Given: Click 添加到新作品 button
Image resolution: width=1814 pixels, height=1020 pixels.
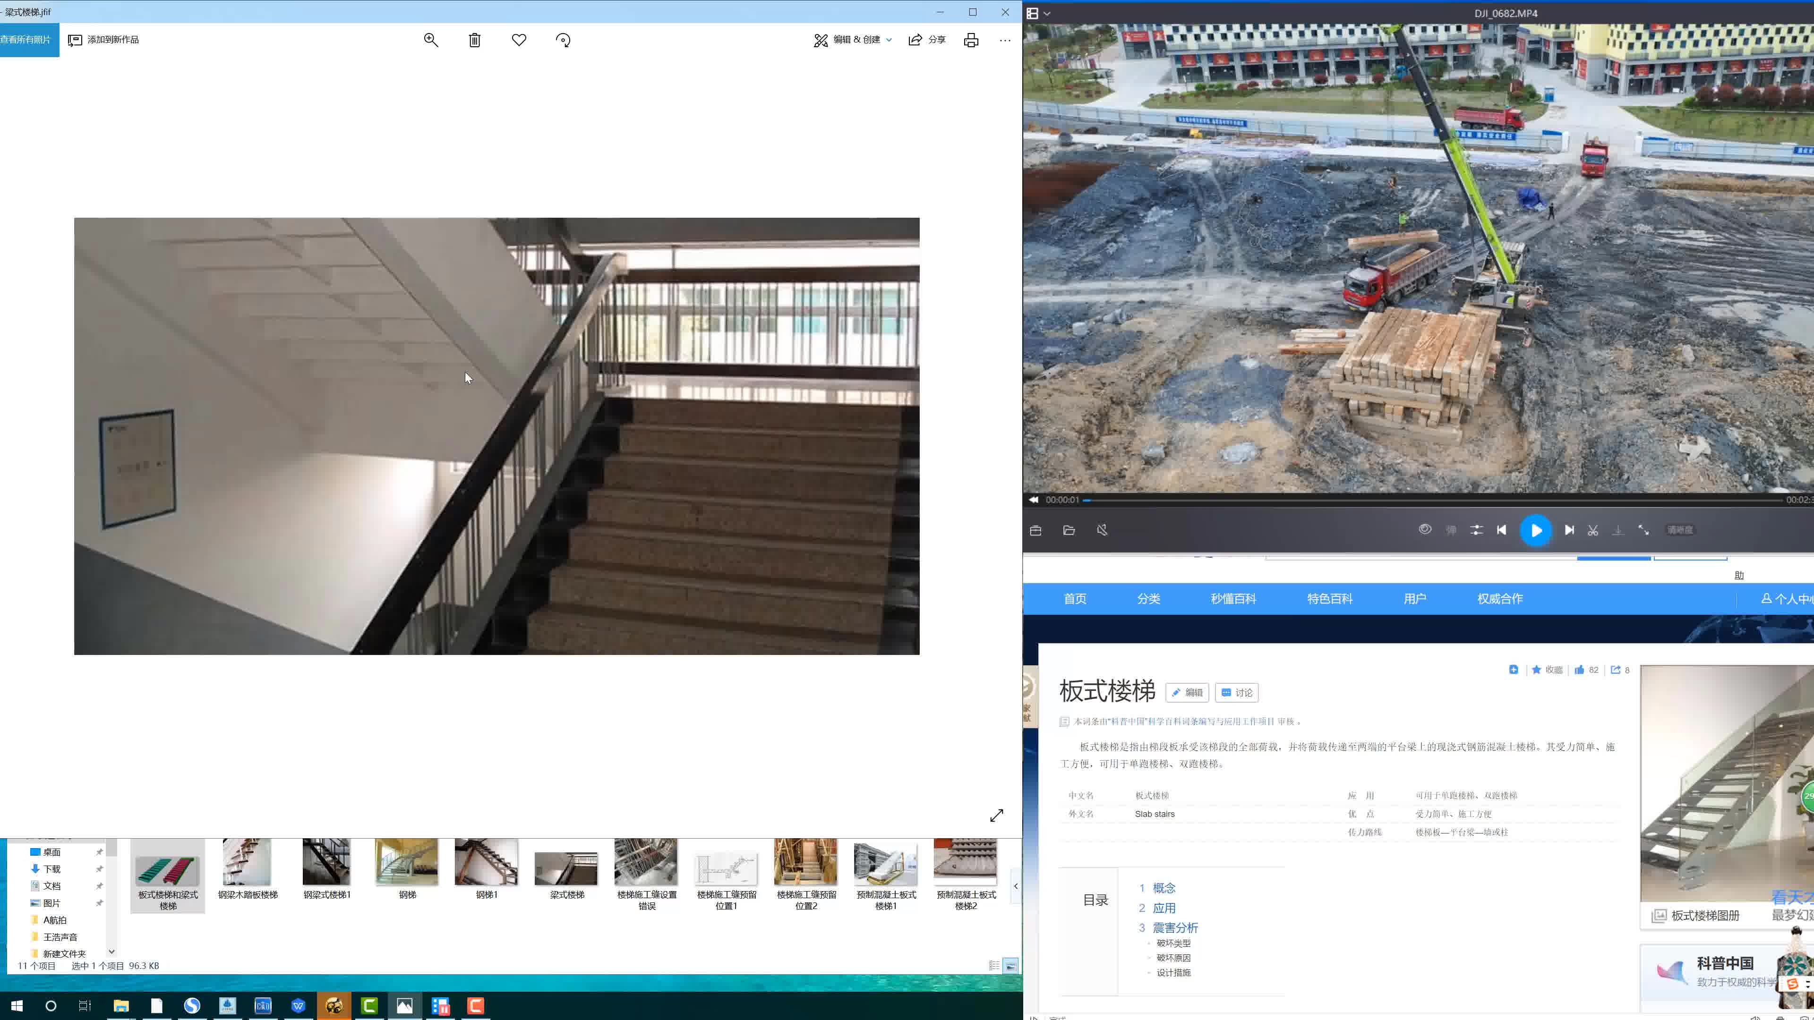Looking at the screenshot, I should [x=103, y=40].
